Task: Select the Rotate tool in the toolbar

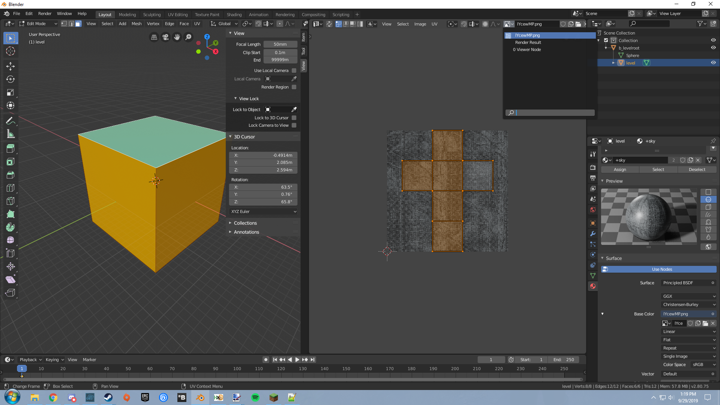Action: pyautogui.click(x=10, y=79)
